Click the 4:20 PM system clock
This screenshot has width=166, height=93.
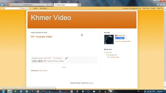pyautogui.click(x=160, y=91)
